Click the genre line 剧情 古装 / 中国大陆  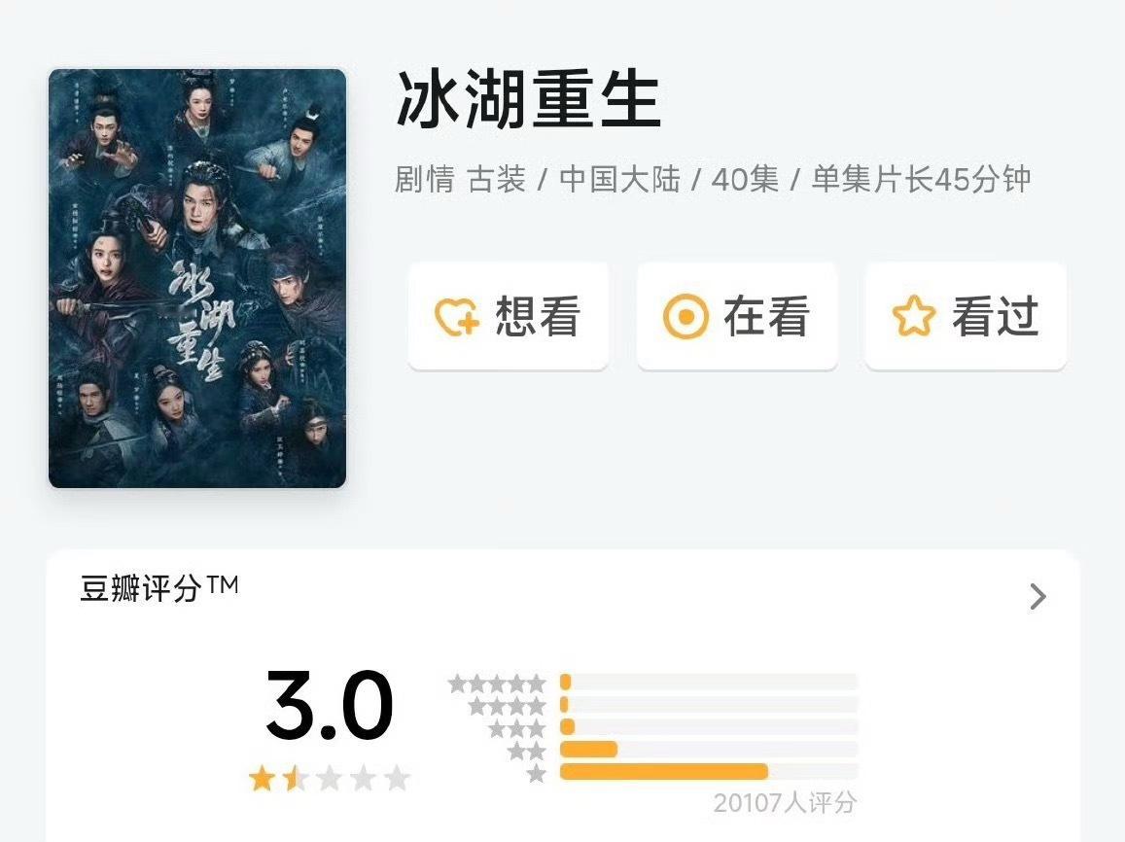tap(538, 180)
